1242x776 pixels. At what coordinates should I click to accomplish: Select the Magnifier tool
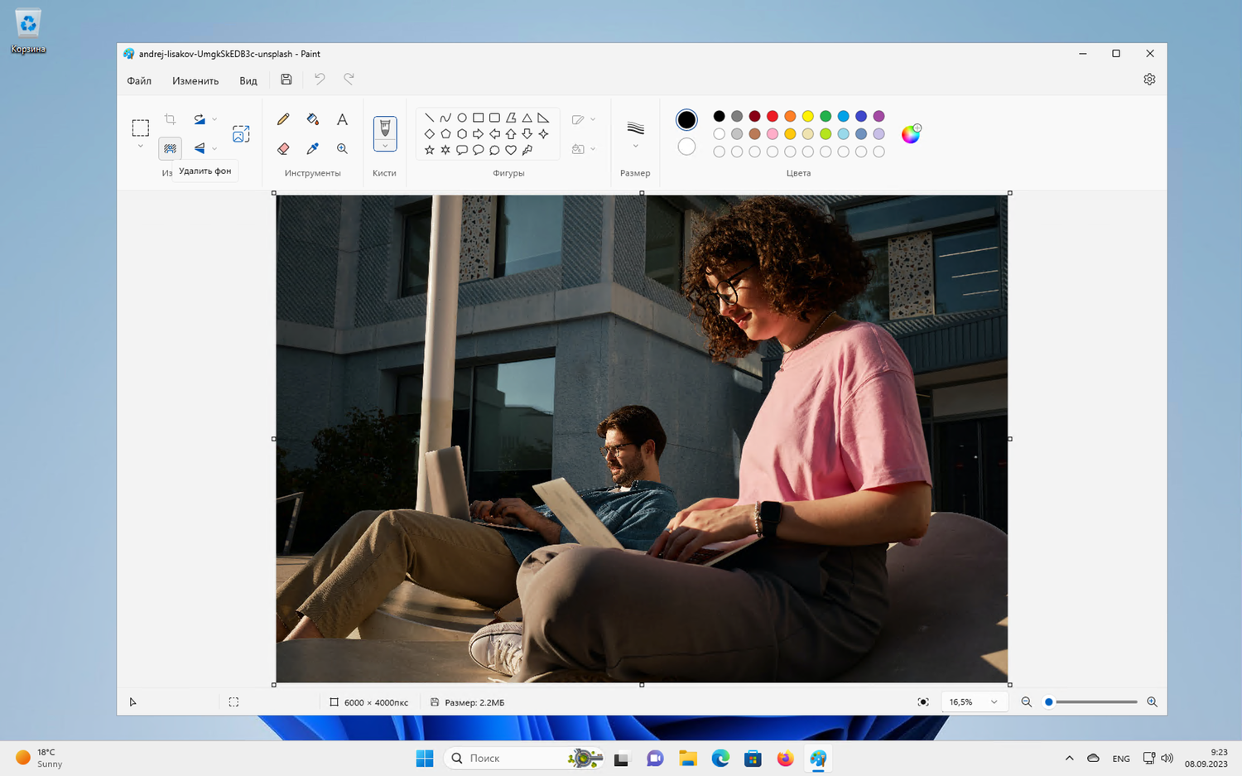(342, 148)
